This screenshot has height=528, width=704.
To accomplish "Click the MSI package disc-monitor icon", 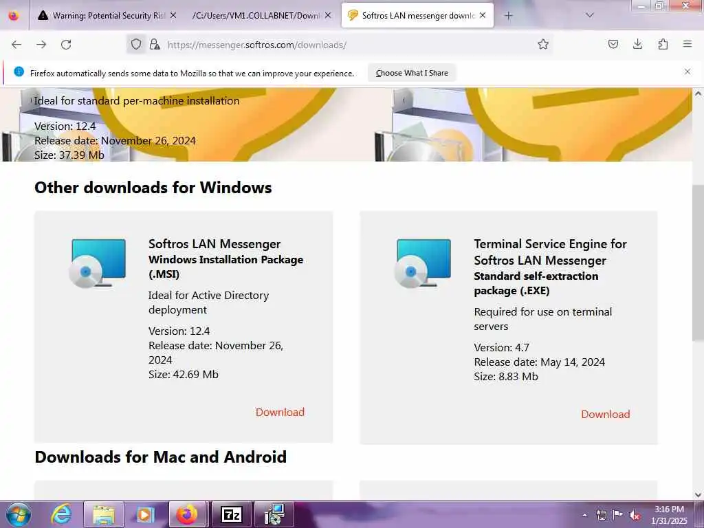I will (x=98, y=263).
